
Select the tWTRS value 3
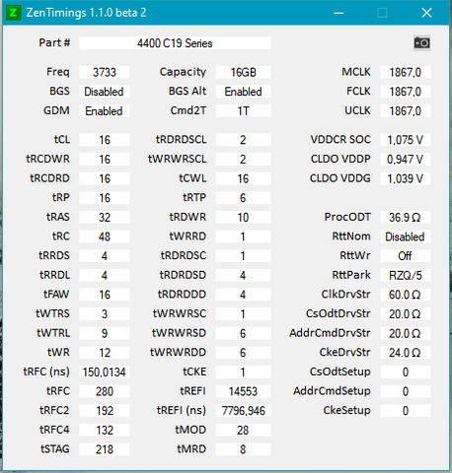(x=105, y=314)
